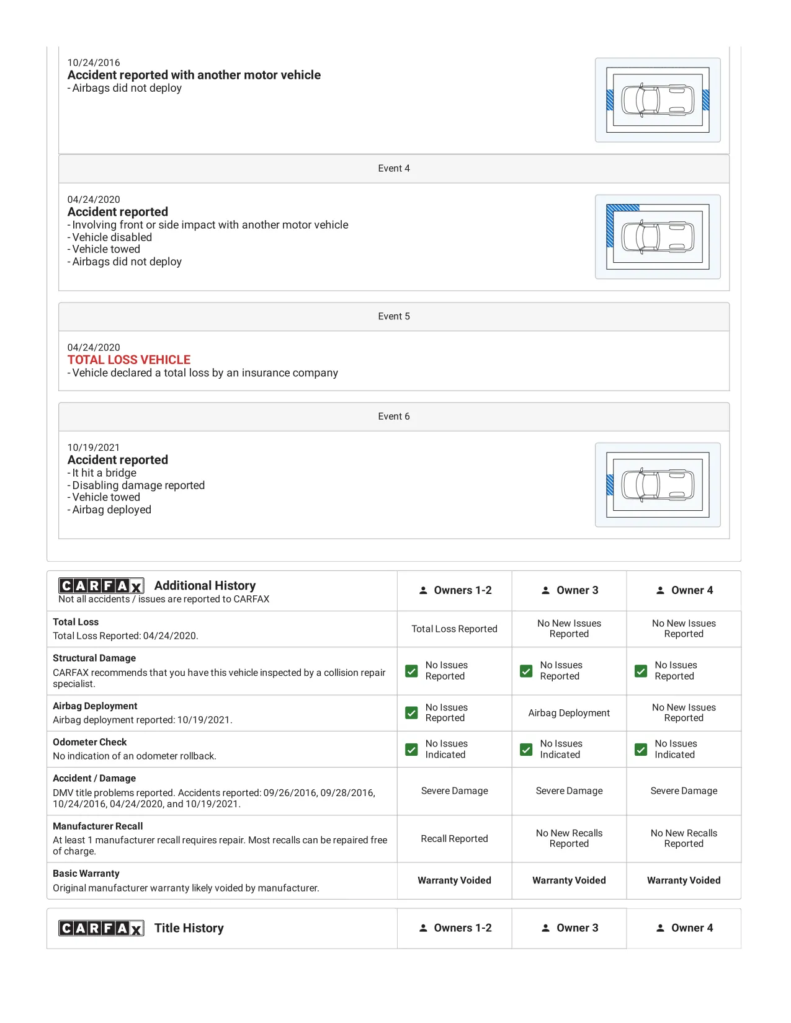Screen dimensions: 791x1023
Task: Click 'Severe Damage' cell under Owner 3
Action: pyautogui.click(x=570, y=791)
